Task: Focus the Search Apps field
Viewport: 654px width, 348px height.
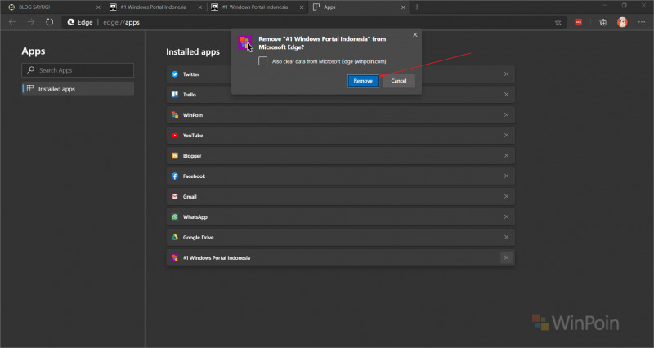Action: click(x=78, y=70)
